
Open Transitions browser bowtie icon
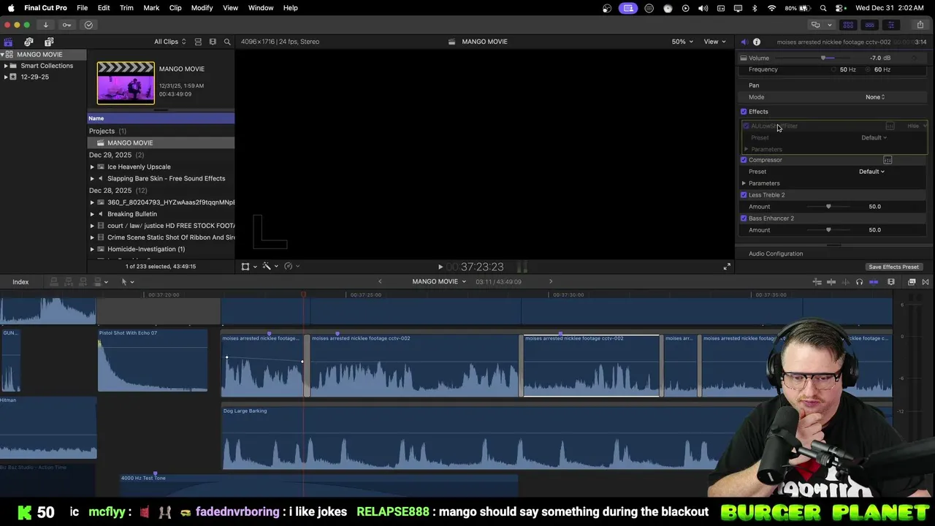(x=926, y=282)
